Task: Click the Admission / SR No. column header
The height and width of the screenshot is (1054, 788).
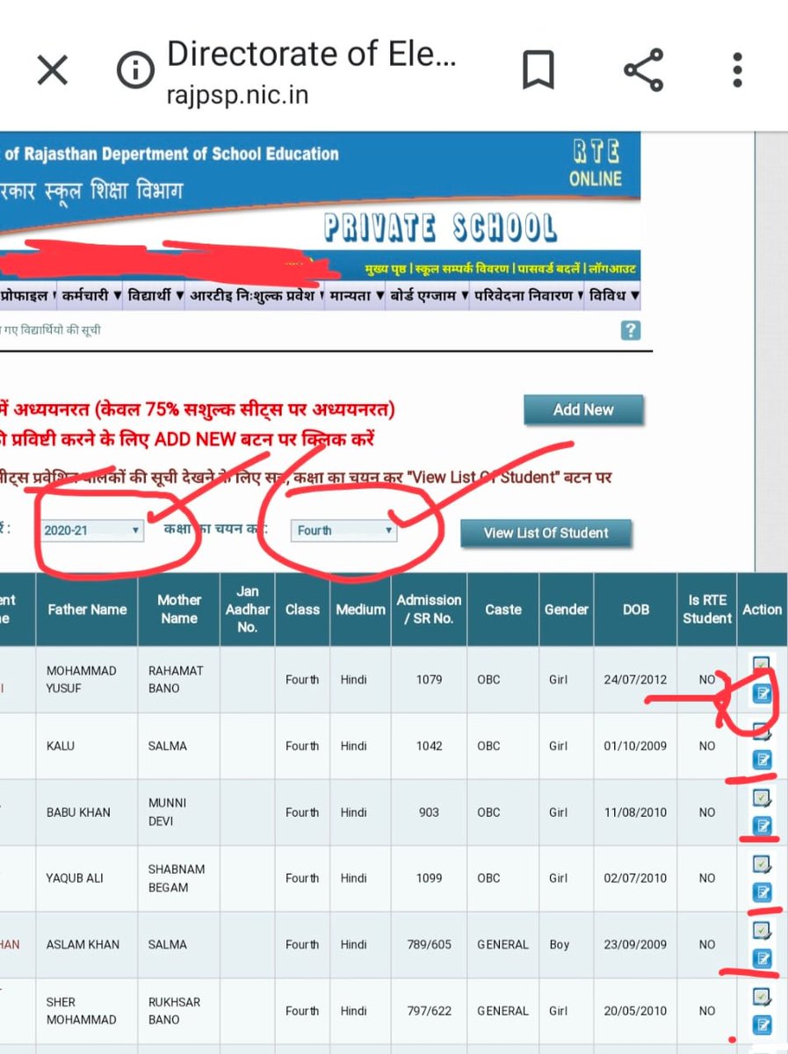Action: point(429,610)
